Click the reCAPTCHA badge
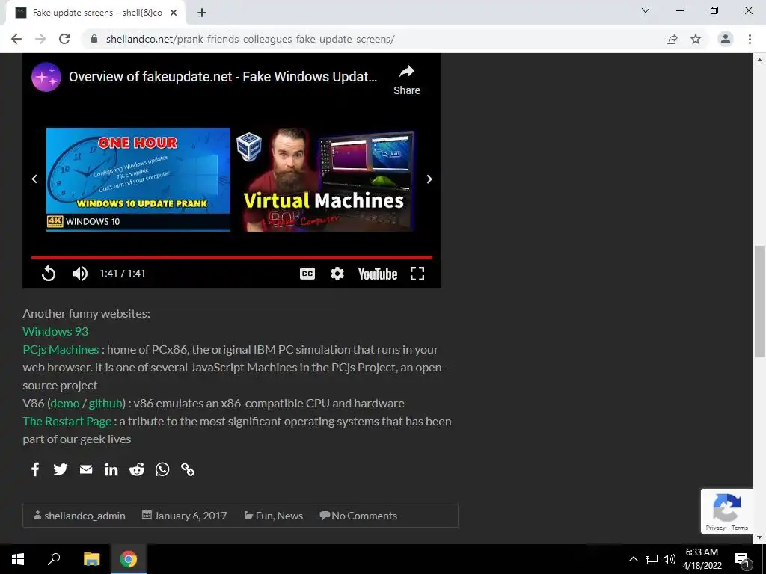The image size is (766, 574). [x=727, y=511]
